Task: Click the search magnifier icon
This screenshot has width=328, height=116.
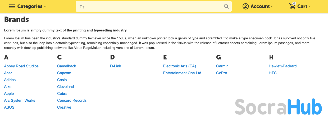Action: (x=226, y=6)
